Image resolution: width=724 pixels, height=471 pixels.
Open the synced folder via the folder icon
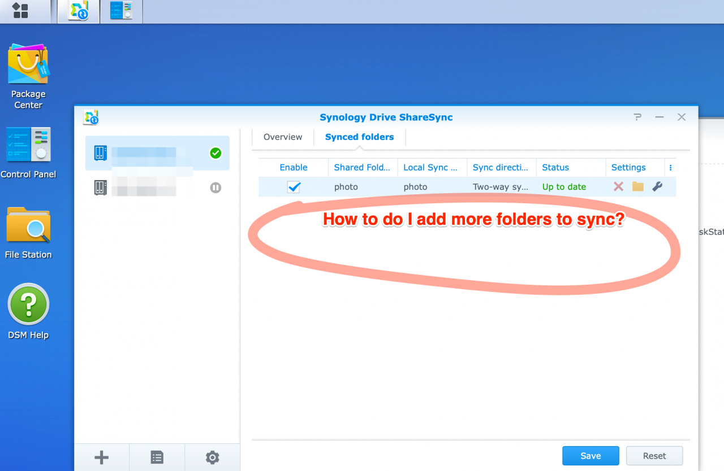[x=637, y=186]
